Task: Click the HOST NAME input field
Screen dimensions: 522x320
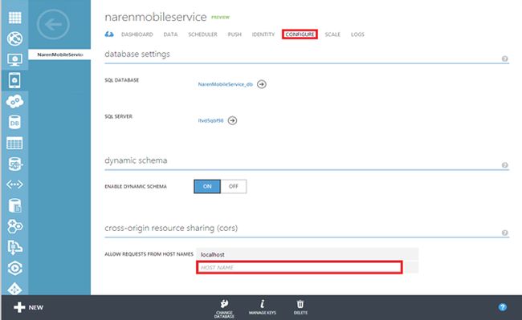Action: pyautogui.click(x=300, y=268)
